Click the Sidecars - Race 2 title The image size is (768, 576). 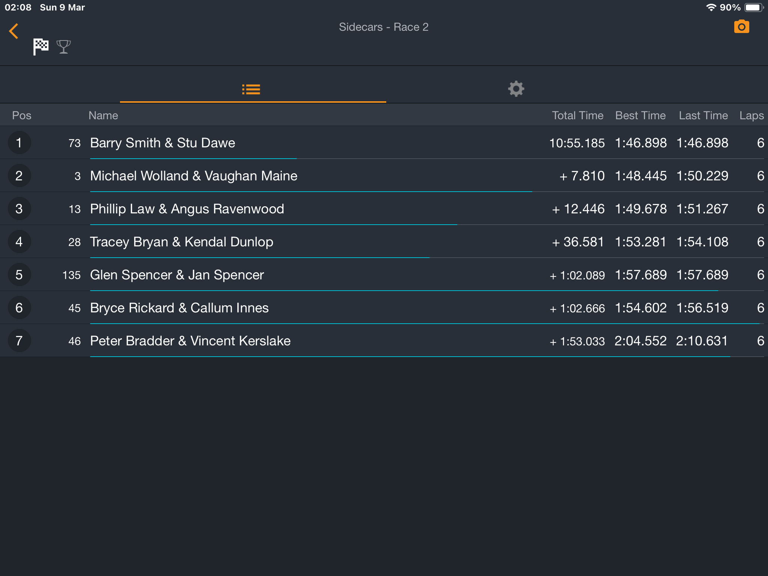[x=384, y=27]
